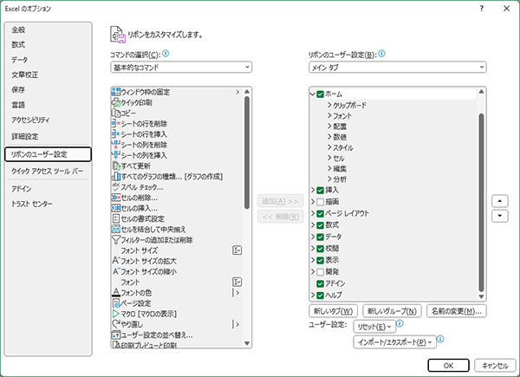
Task: Expand the 編集 group chevron
Action: [x=329, y=168]
